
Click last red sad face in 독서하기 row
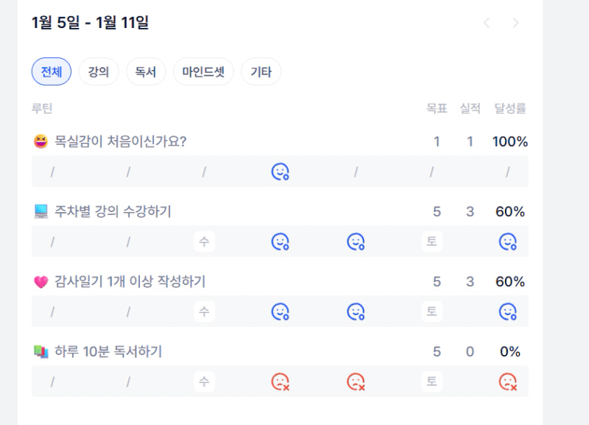click(x=507, y=382)
